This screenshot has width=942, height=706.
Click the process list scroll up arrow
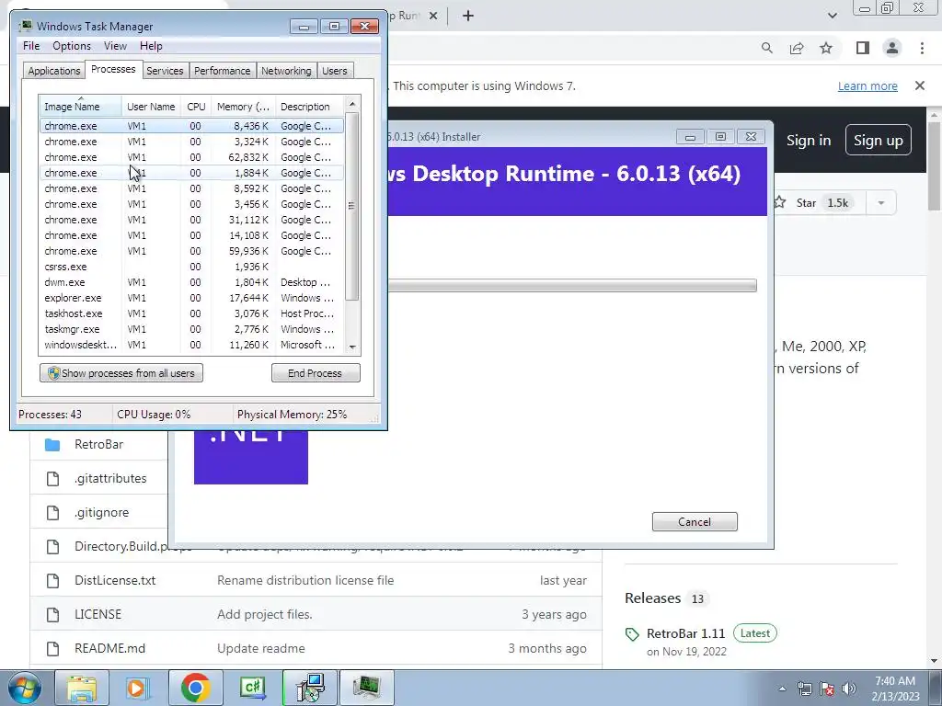pyautogui.click(x=352, y=104)
